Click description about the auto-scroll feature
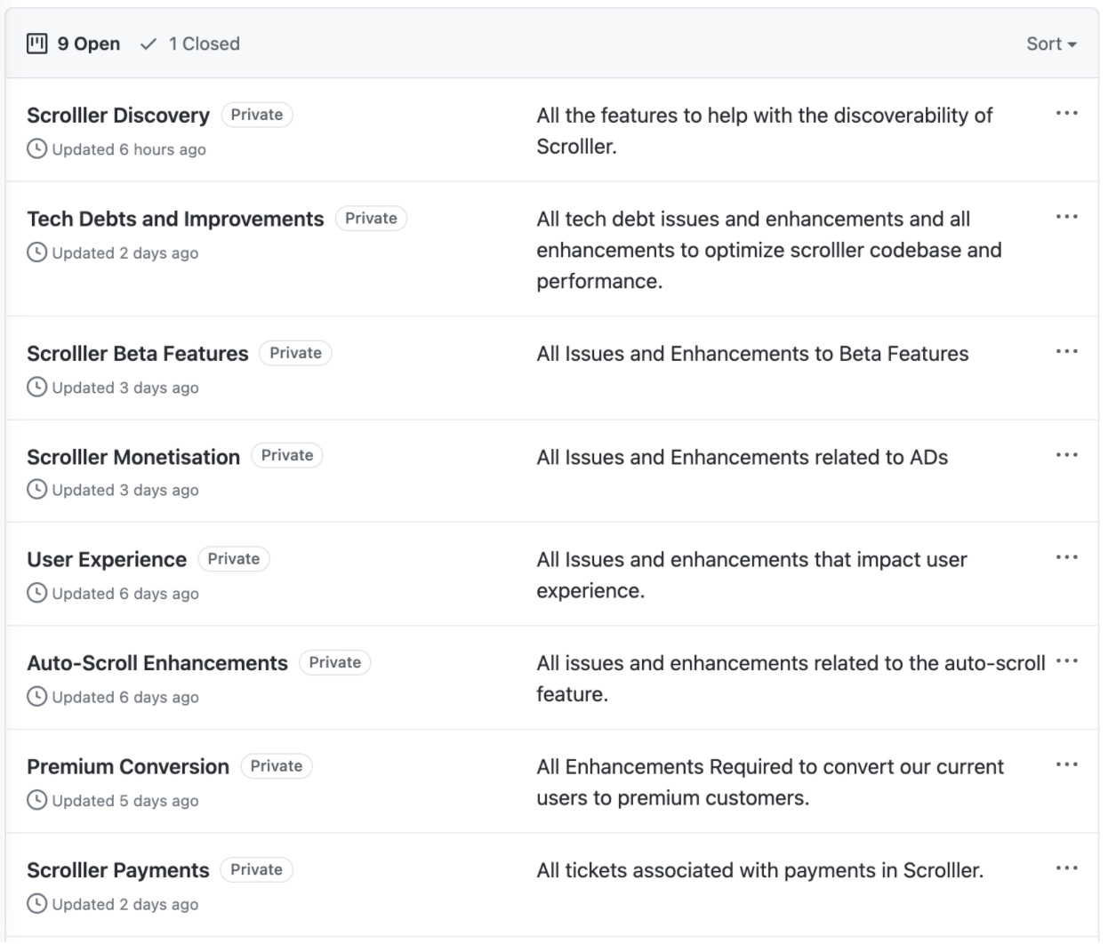1108x944 pixels. (x=791, y=679)
